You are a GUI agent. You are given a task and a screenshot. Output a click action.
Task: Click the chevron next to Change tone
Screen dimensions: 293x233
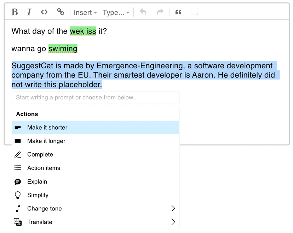pos(173,208)
